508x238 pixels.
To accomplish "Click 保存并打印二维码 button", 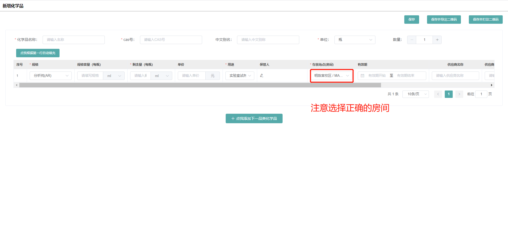I will click(x=486, y=20).
